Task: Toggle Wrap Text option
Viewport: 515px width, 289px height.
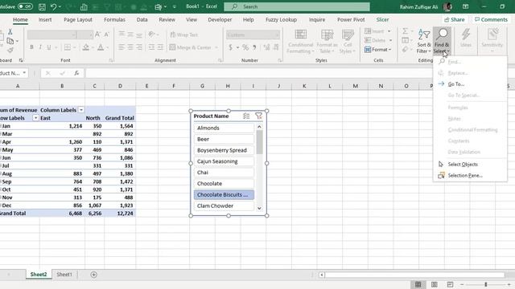Action: pos(184,35)
